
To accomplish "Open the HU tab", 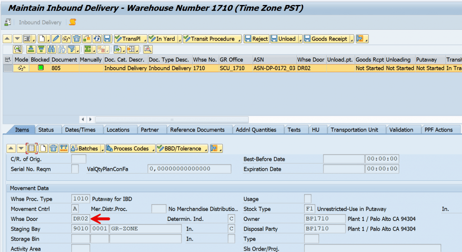I will point(315,129).
